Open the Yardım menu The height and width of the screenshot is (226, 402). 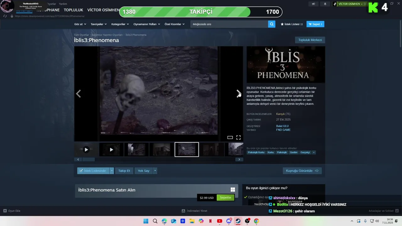point(63,4)
